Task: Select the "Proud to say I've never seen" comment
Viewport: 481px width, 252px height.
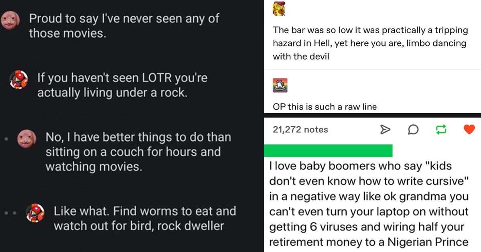Action: pos(124,26)
